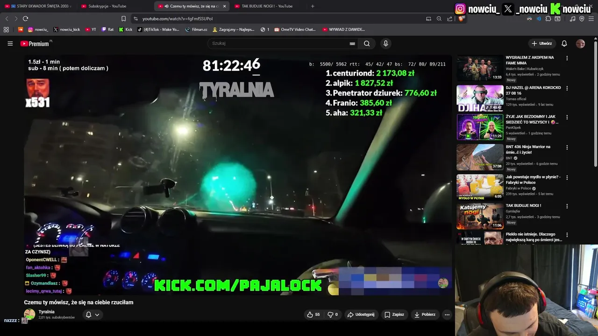The height and width of the screenshot is (336, 598).
Task: Click the address bar URL
Action: point(178,19)
